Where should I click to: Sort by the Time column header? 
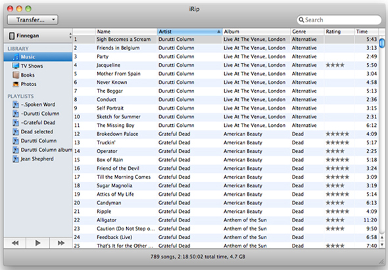[366, 32]
